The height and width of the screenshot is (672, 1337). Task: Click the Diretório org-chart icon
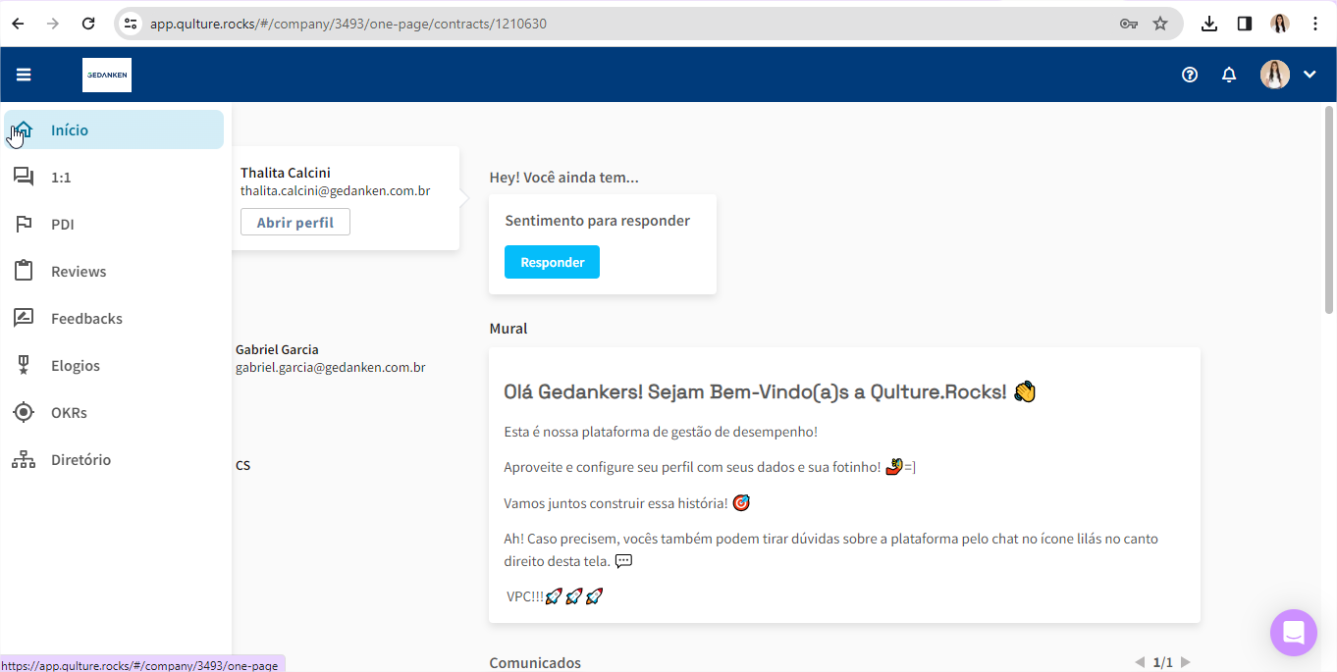(23, 459)
